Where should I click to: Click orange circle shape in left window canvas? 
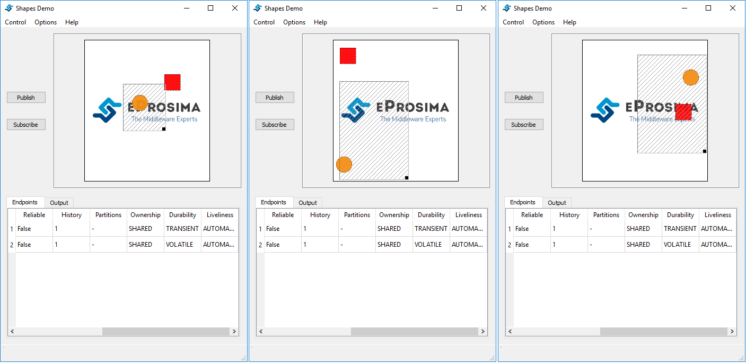(139, 103)
